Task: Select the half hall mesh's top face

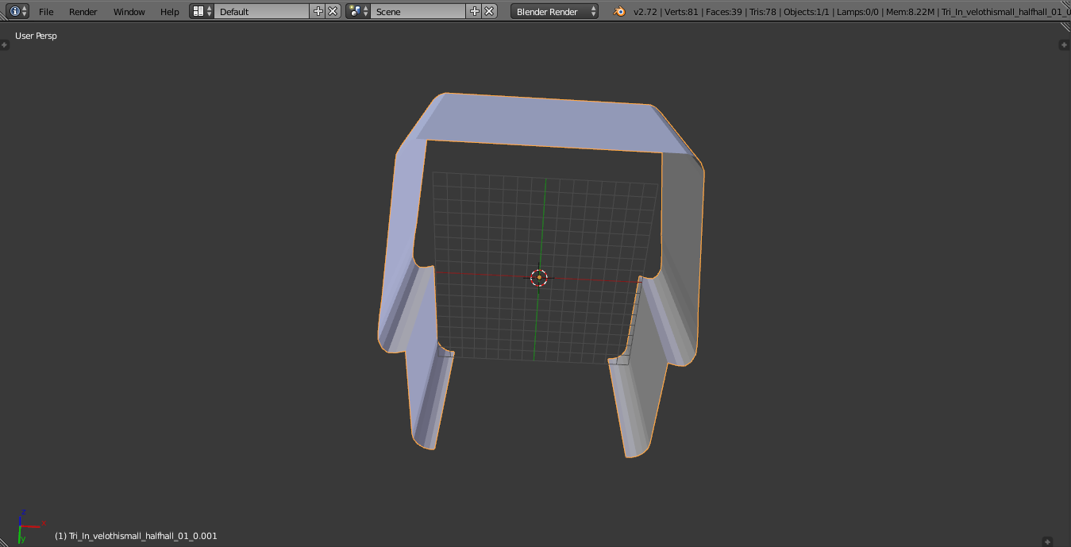Action: click(548, 121)
